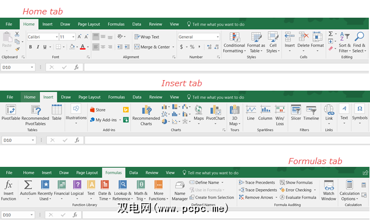Click Wrap Text button

(x=147, y=37)
